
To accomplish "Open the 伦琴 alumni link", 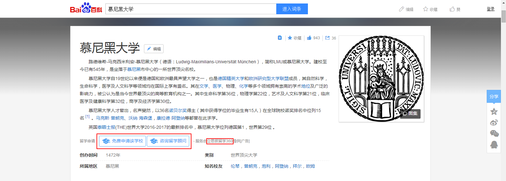I will [235, 166].
